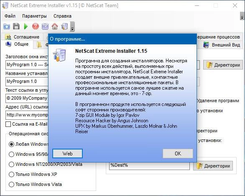Click the NetScat Extreme Installer 1.15 heading
245x196 pixels.
point(111,51)
